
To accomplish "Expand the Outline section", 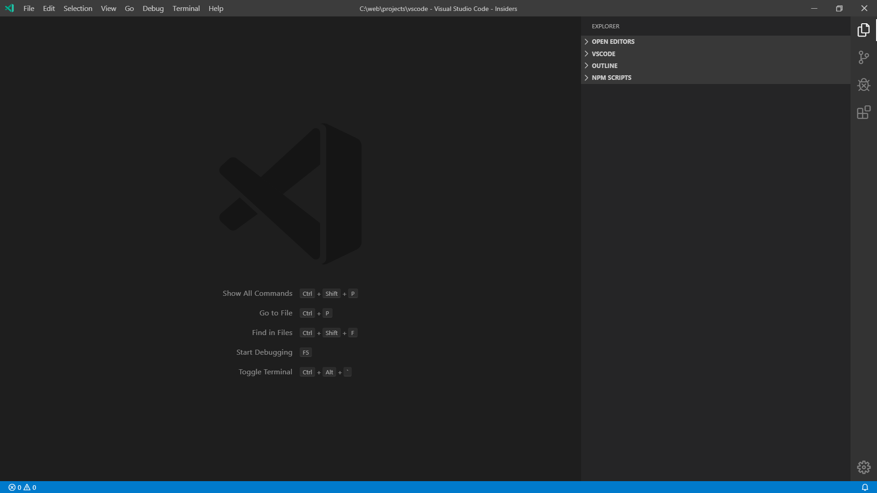I will [x=604, y=66].
